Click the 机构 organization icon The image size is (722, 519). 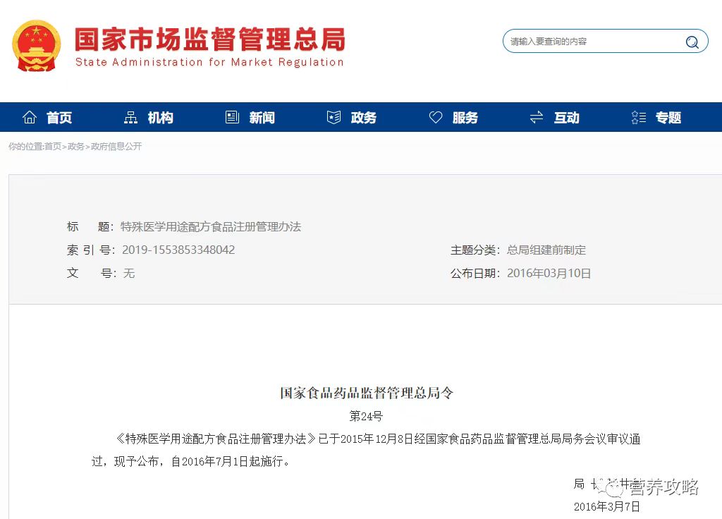click(130, 117)
